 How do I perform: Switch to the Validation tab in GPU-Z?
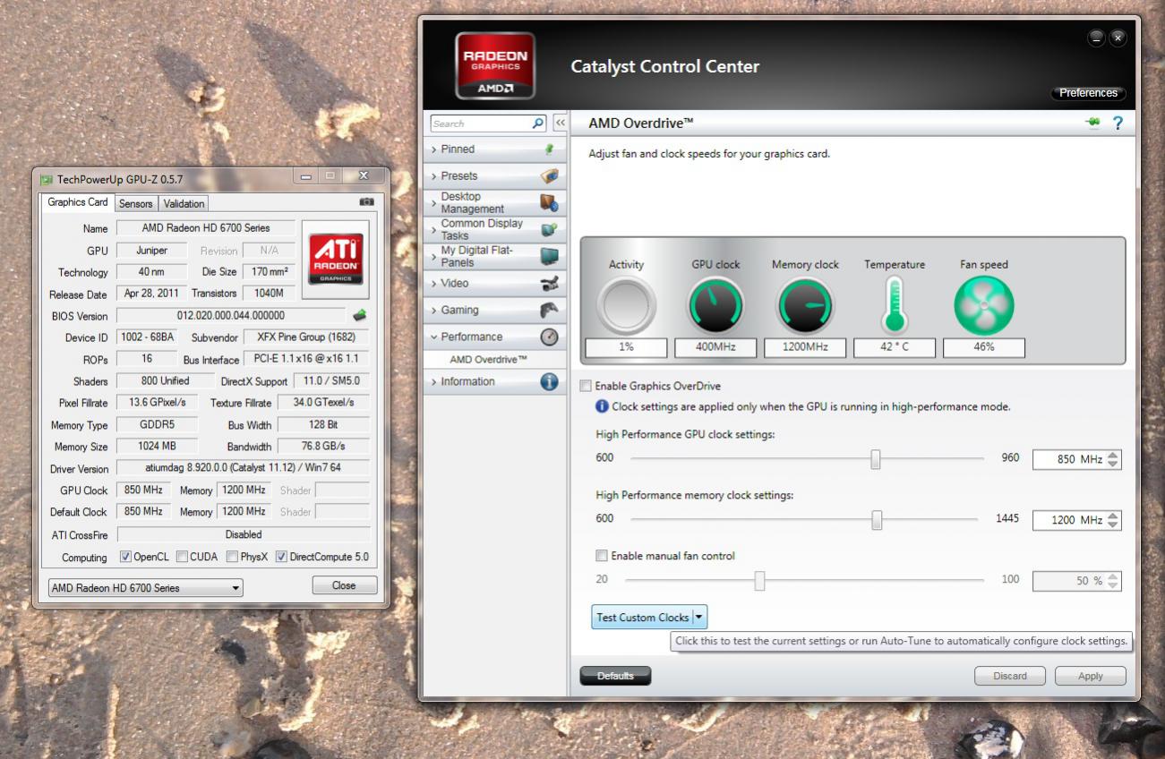pyautogui.click(x=184, y=203)
